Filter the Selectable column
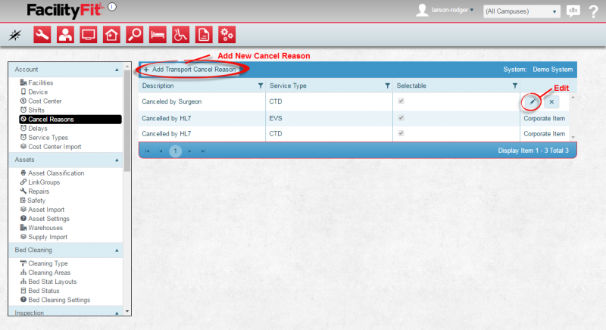Screen dimensions: 606x330 click(515, 86)
